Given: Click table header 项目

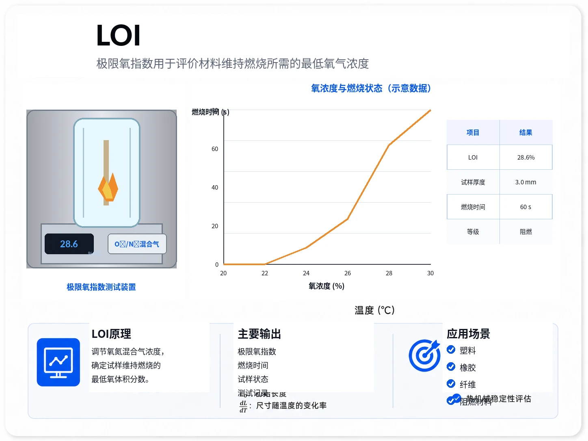Looking at the screenshot, I should pos(473,132).
